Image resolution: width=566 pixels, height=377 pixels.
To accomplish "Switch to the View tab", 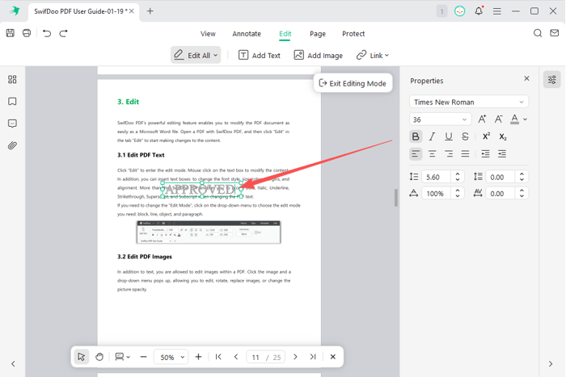I will point(208,34).
